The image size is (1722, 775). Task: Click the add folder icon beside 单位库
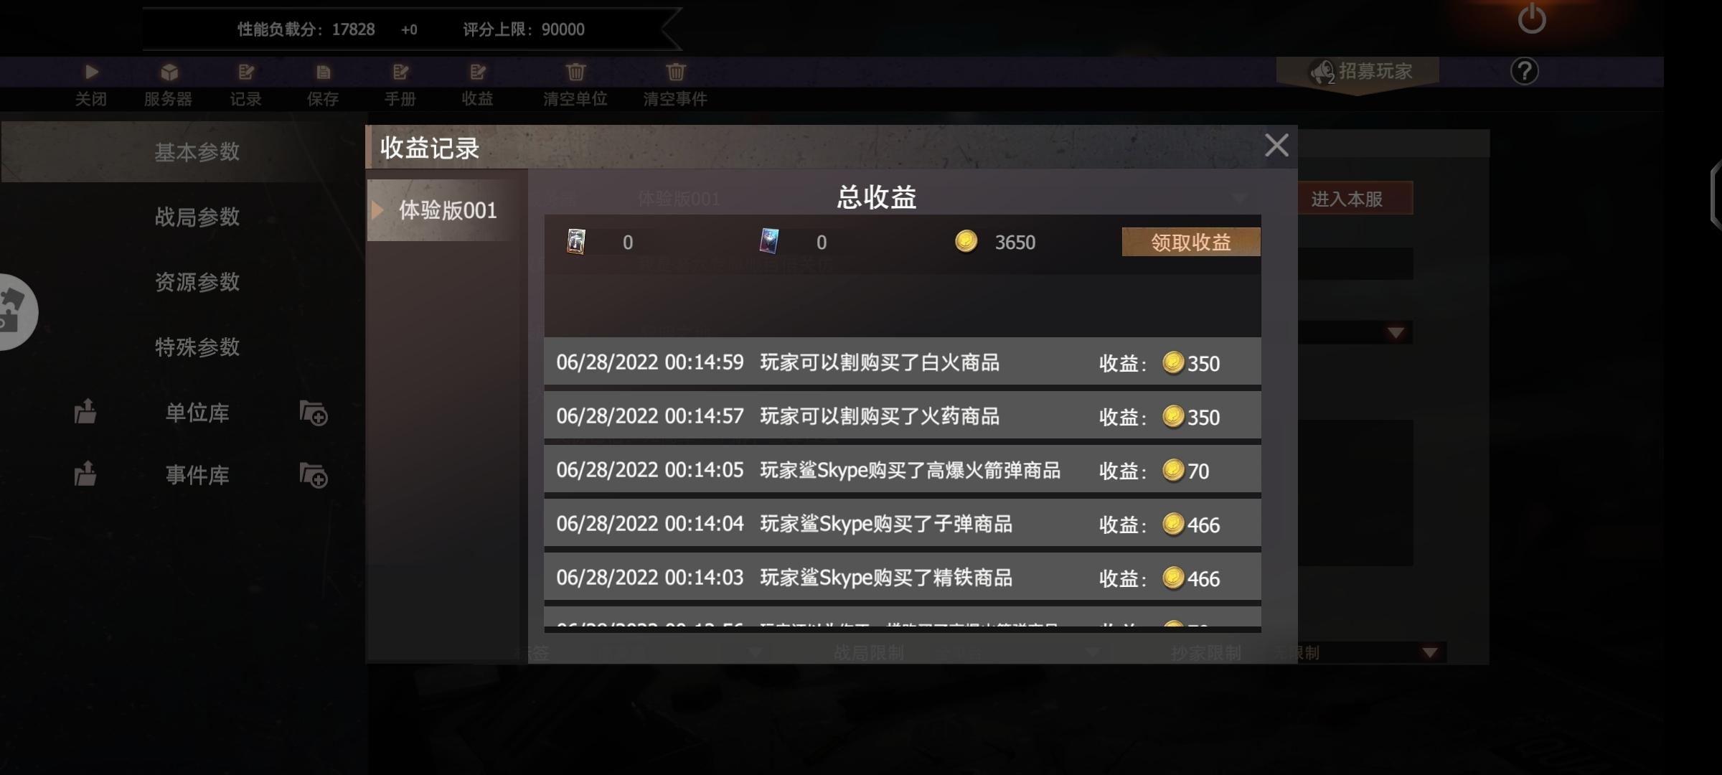pos(314,413)
